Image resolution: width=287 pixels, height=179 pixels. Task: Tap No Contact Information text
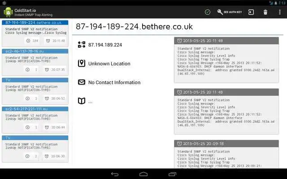click(114, 82)
